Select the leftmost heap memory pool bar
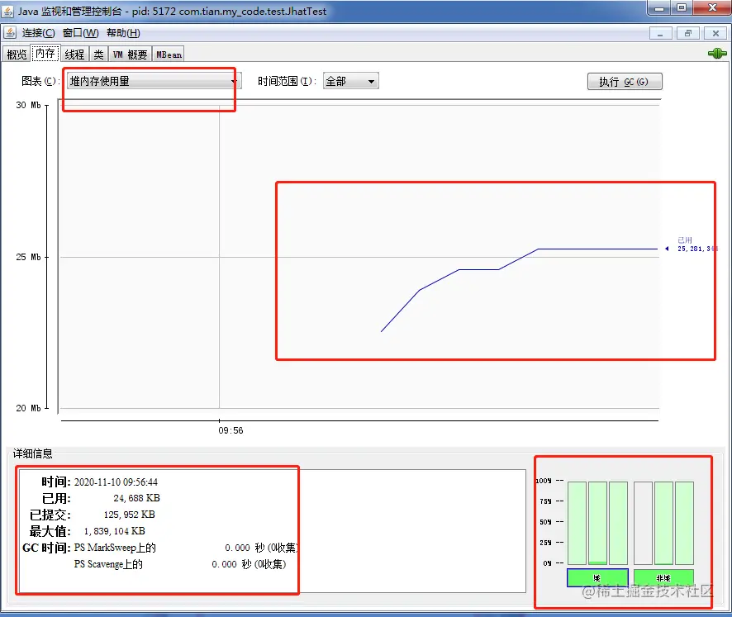The image size is (732, 617). point(577,523)
